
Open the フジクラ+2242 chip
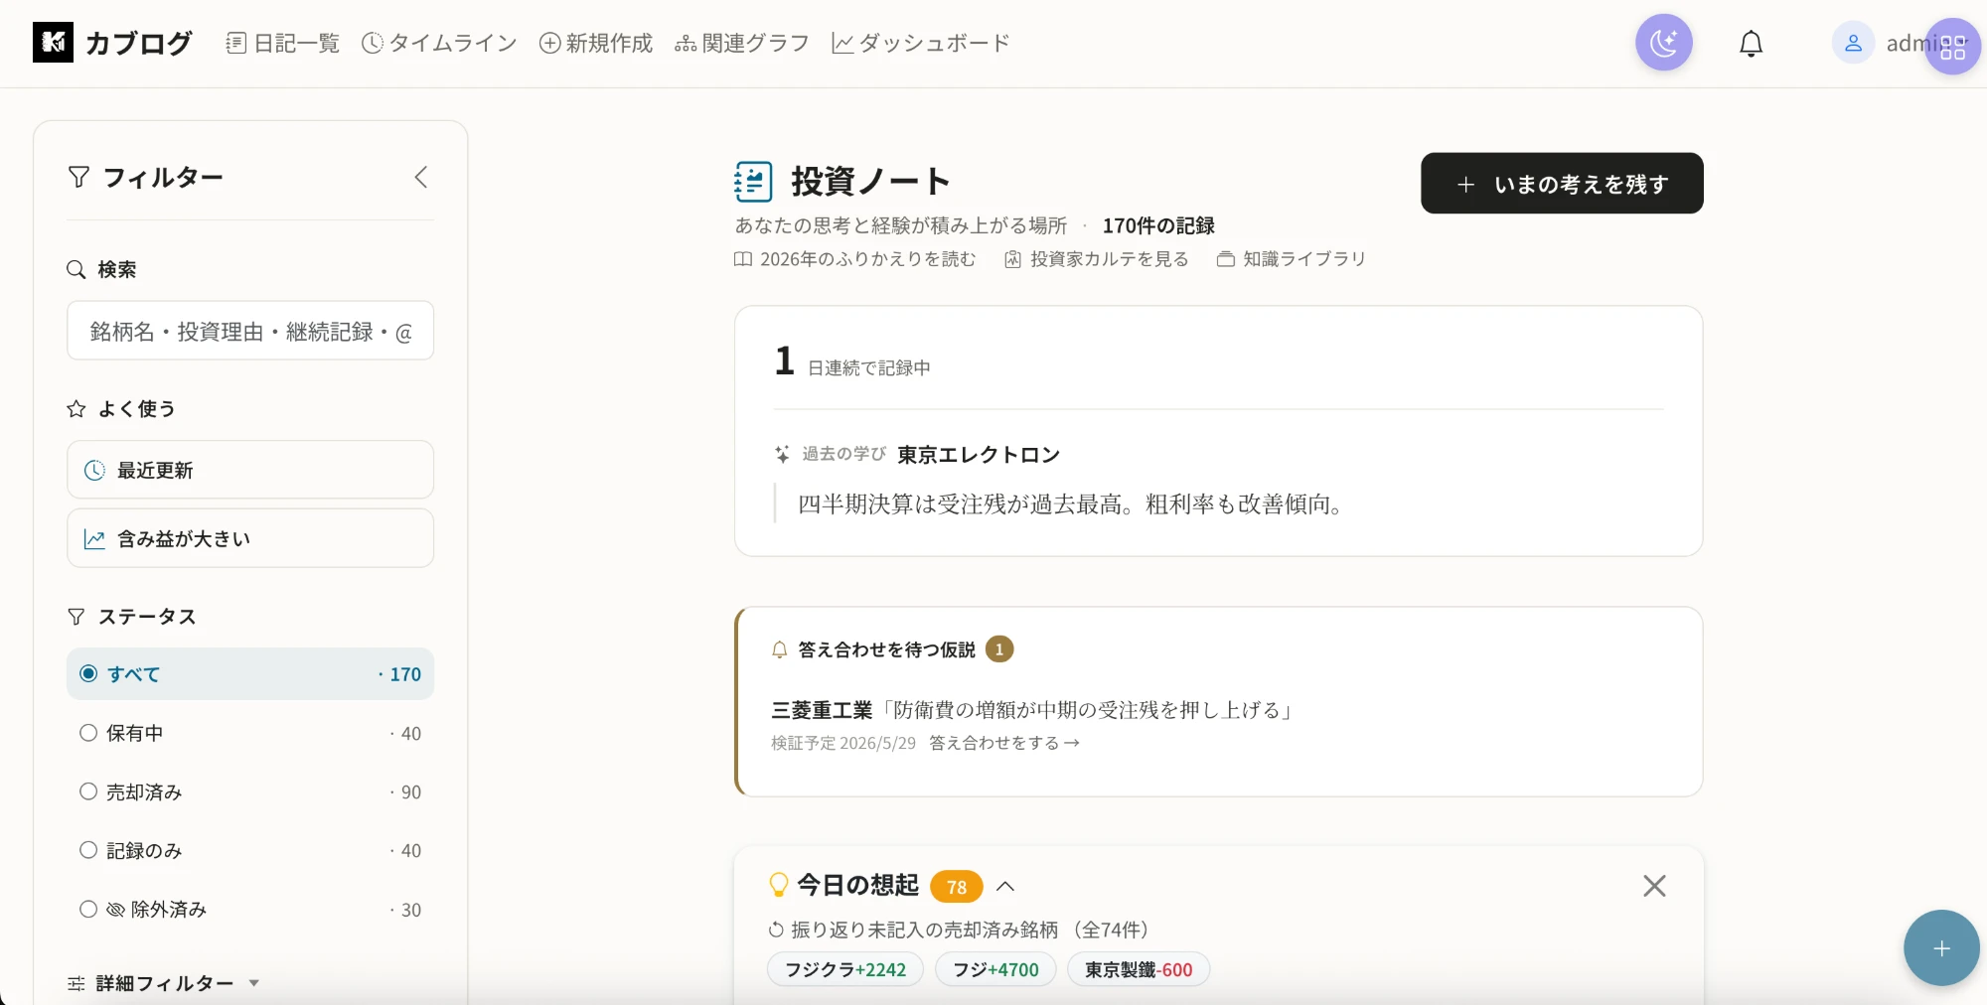click(845, 969)
